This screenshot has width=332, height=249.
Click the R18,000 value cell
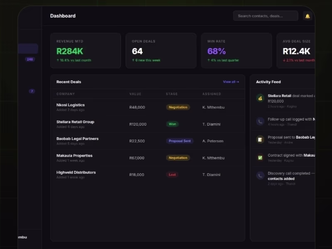click(x=137, y=175)
